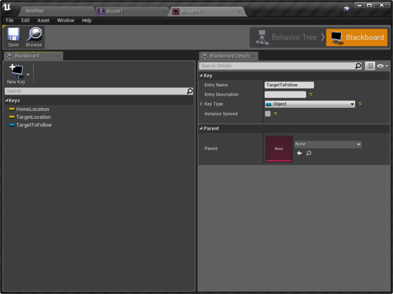Click the keys search magnifier icon
This screenshot has width=393, height=294.
coord(190,91)
